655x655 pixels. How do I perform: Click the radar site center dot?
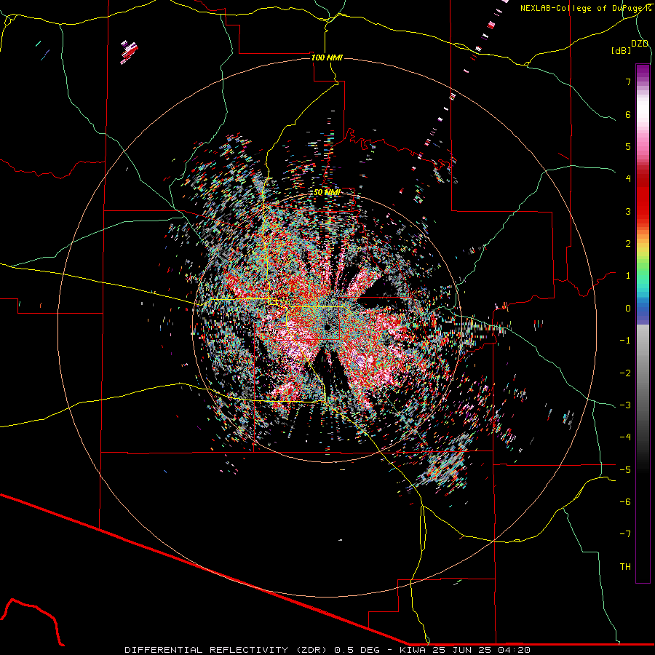tap(327, 327)
